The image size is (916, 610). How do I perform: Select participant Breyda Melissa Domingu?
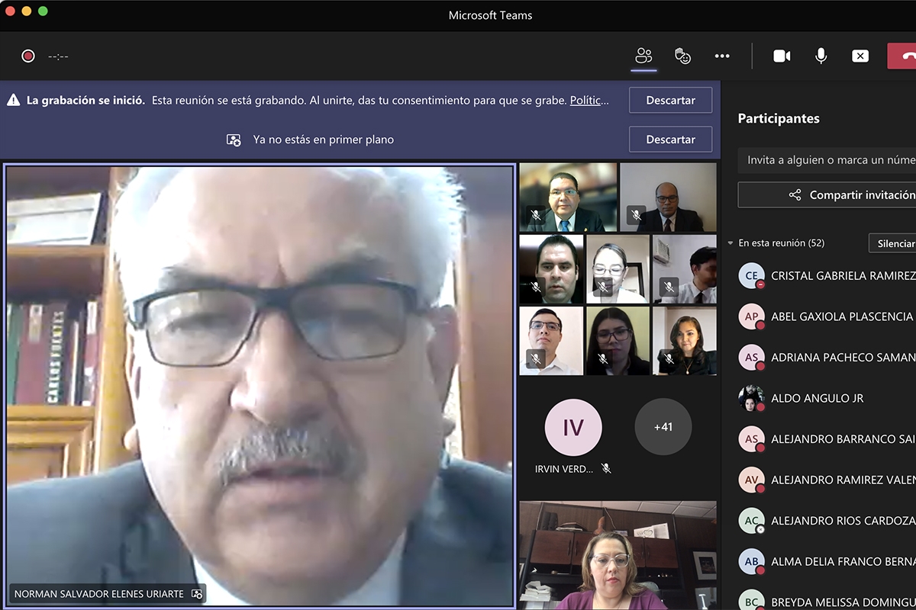pos(827,602)
